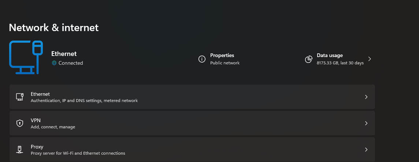
Task: Click the large blue Ethernet computer icon
Action: (x=26, y=57)
